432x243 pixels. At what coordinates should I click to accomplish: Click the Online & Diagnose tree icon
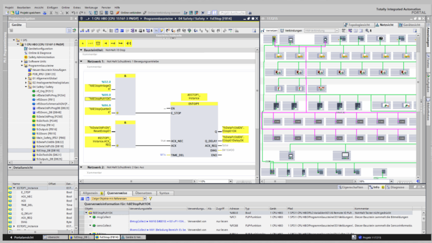(25, 53)
